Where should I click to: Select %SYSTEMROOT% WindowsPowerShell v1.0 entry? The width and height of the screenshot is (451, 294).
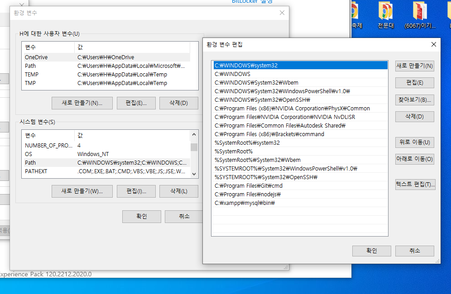pyautogui.click(x=300, y=168)
